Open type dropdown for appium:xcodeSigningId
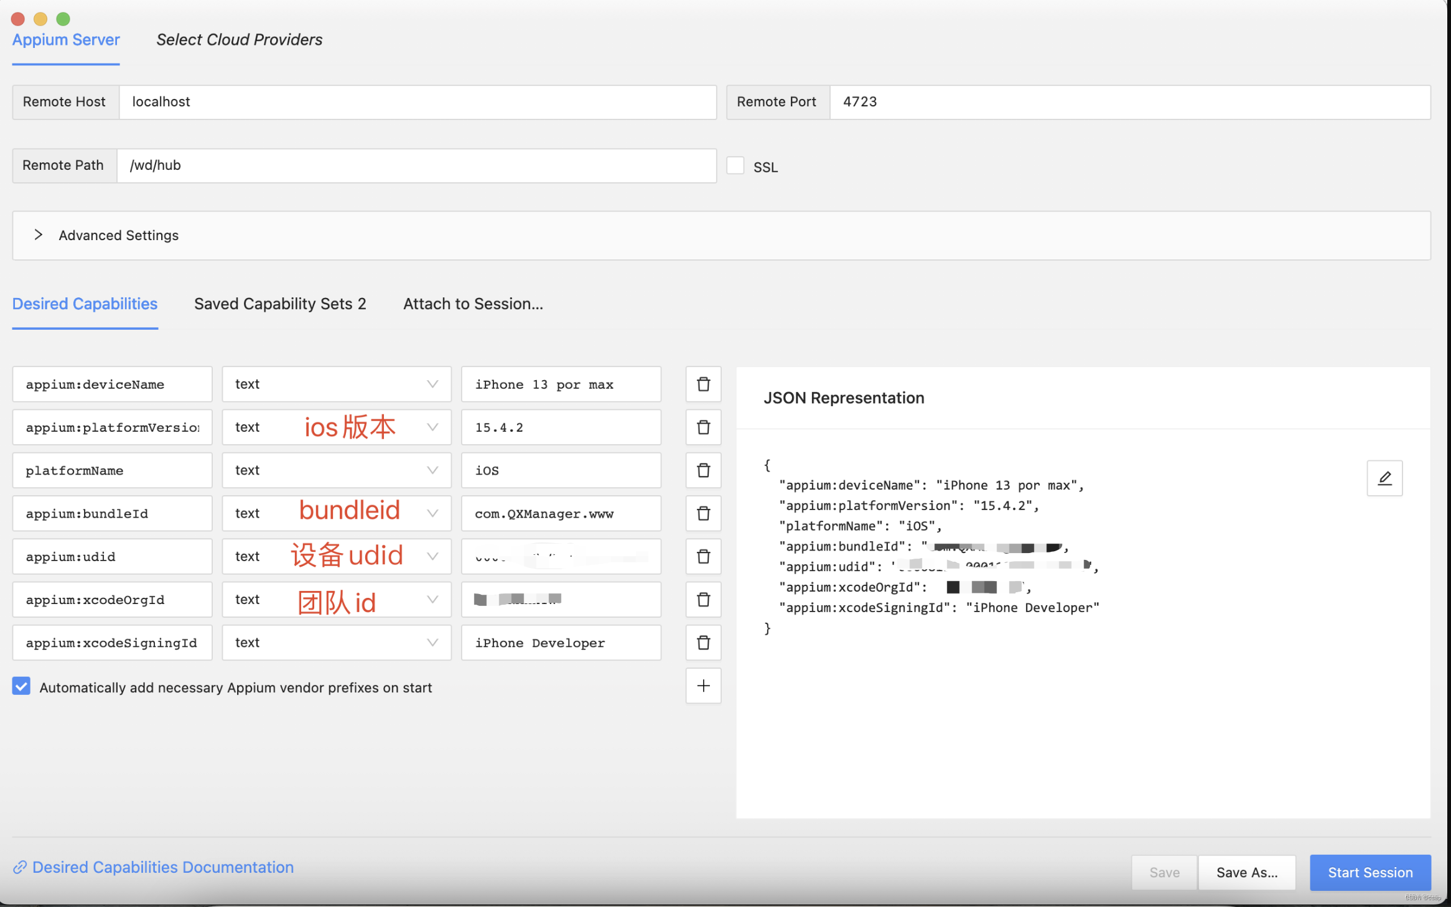The image size is (1451, 907). 336,642
